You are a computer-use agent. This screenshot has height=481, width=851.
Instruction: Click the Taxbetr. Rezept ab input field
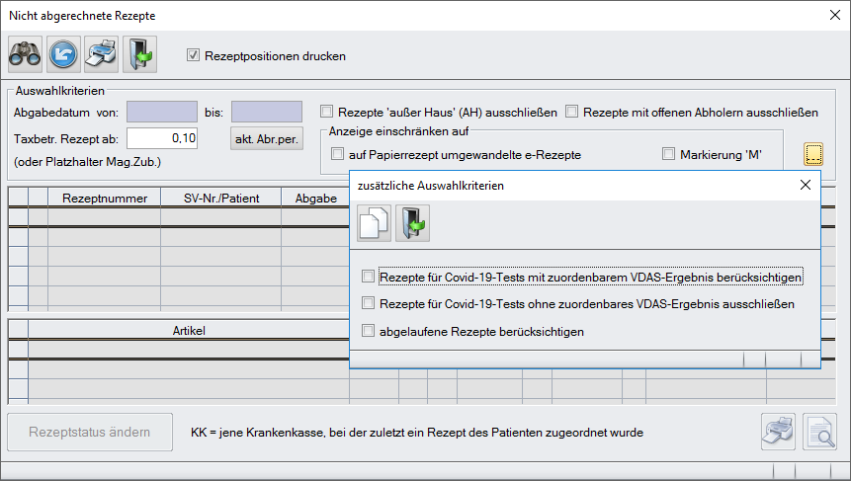point(163,138)
